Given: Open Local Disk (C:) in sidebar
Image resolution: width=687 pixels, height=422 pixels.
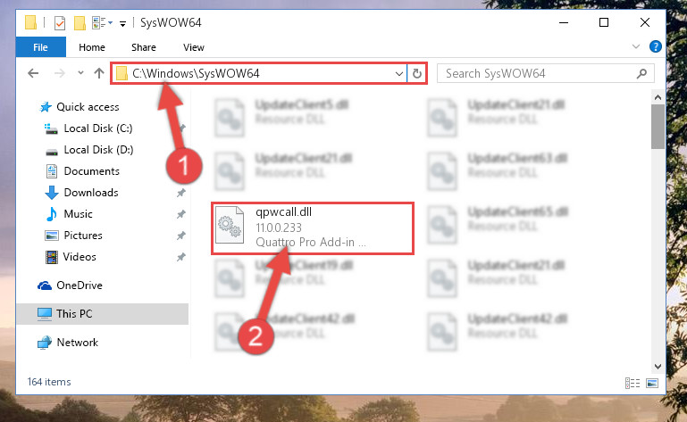Looking at the screenshot, I should (x=98, y=128).
